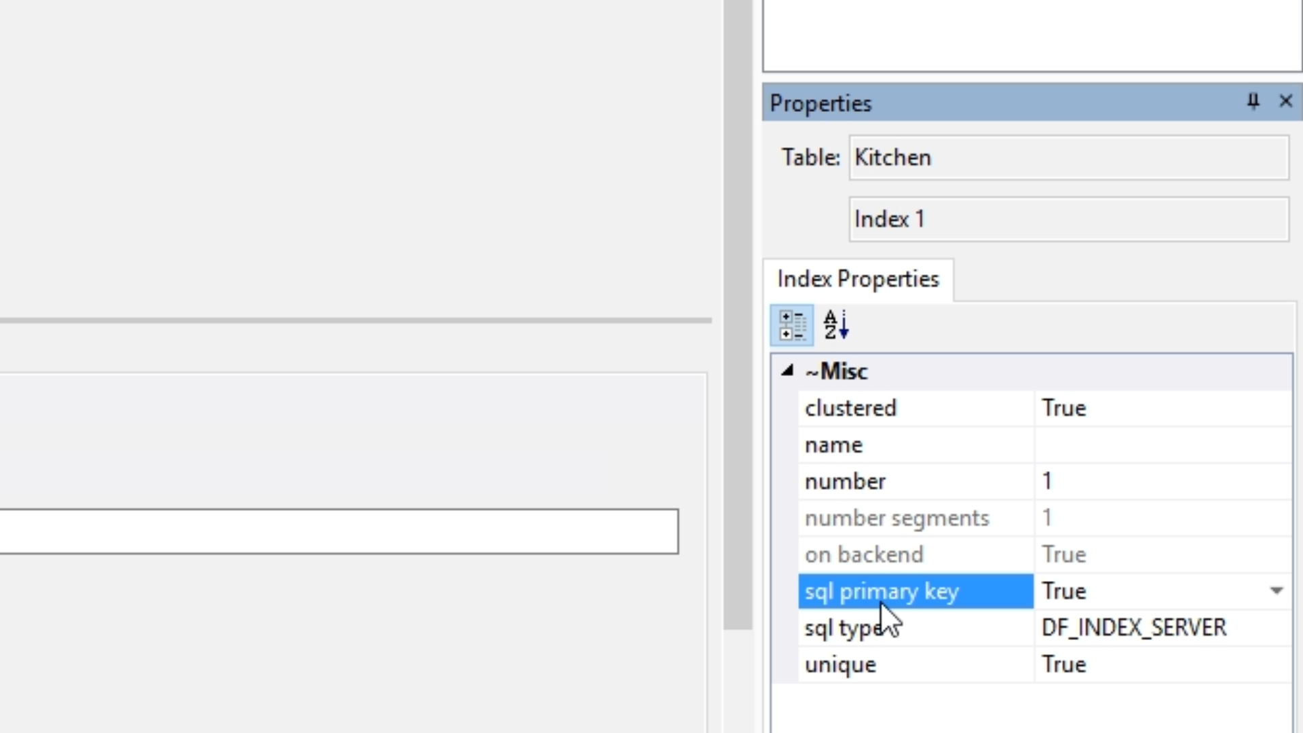This screenshot has width=1303, height=733.
Task: Click the Alphabetical sort icon
Action: 836,325
